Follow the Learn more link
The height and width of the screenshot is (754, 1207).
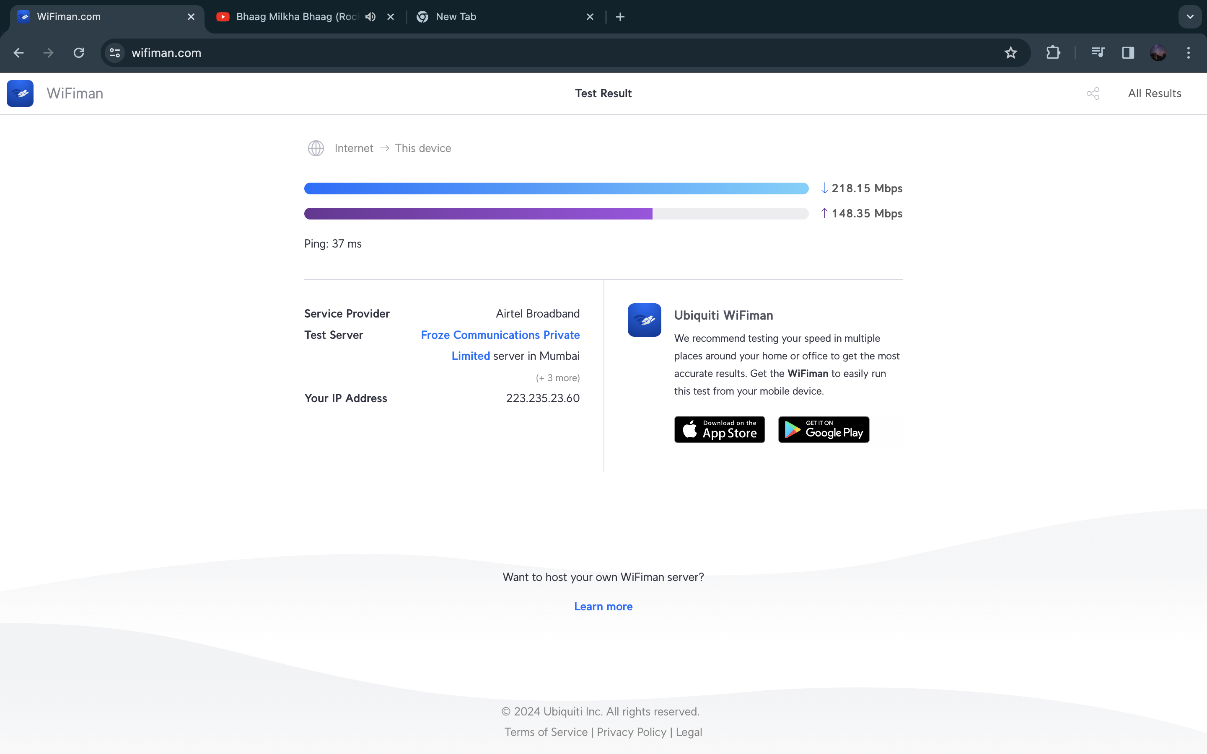point(603,607)
